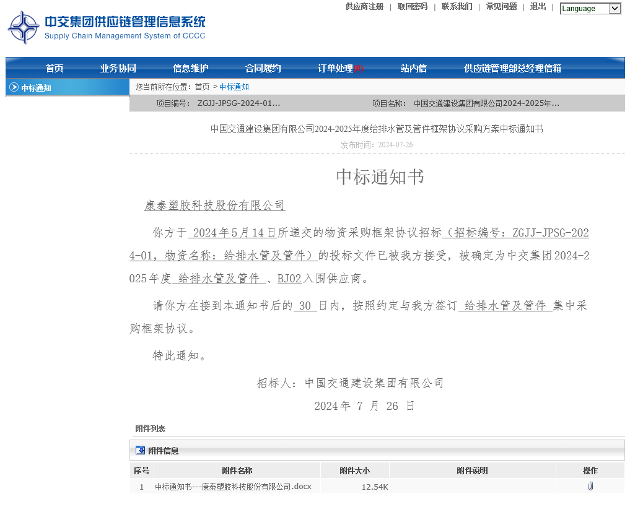Open 首页 in the main navigation

click(55, 68)
